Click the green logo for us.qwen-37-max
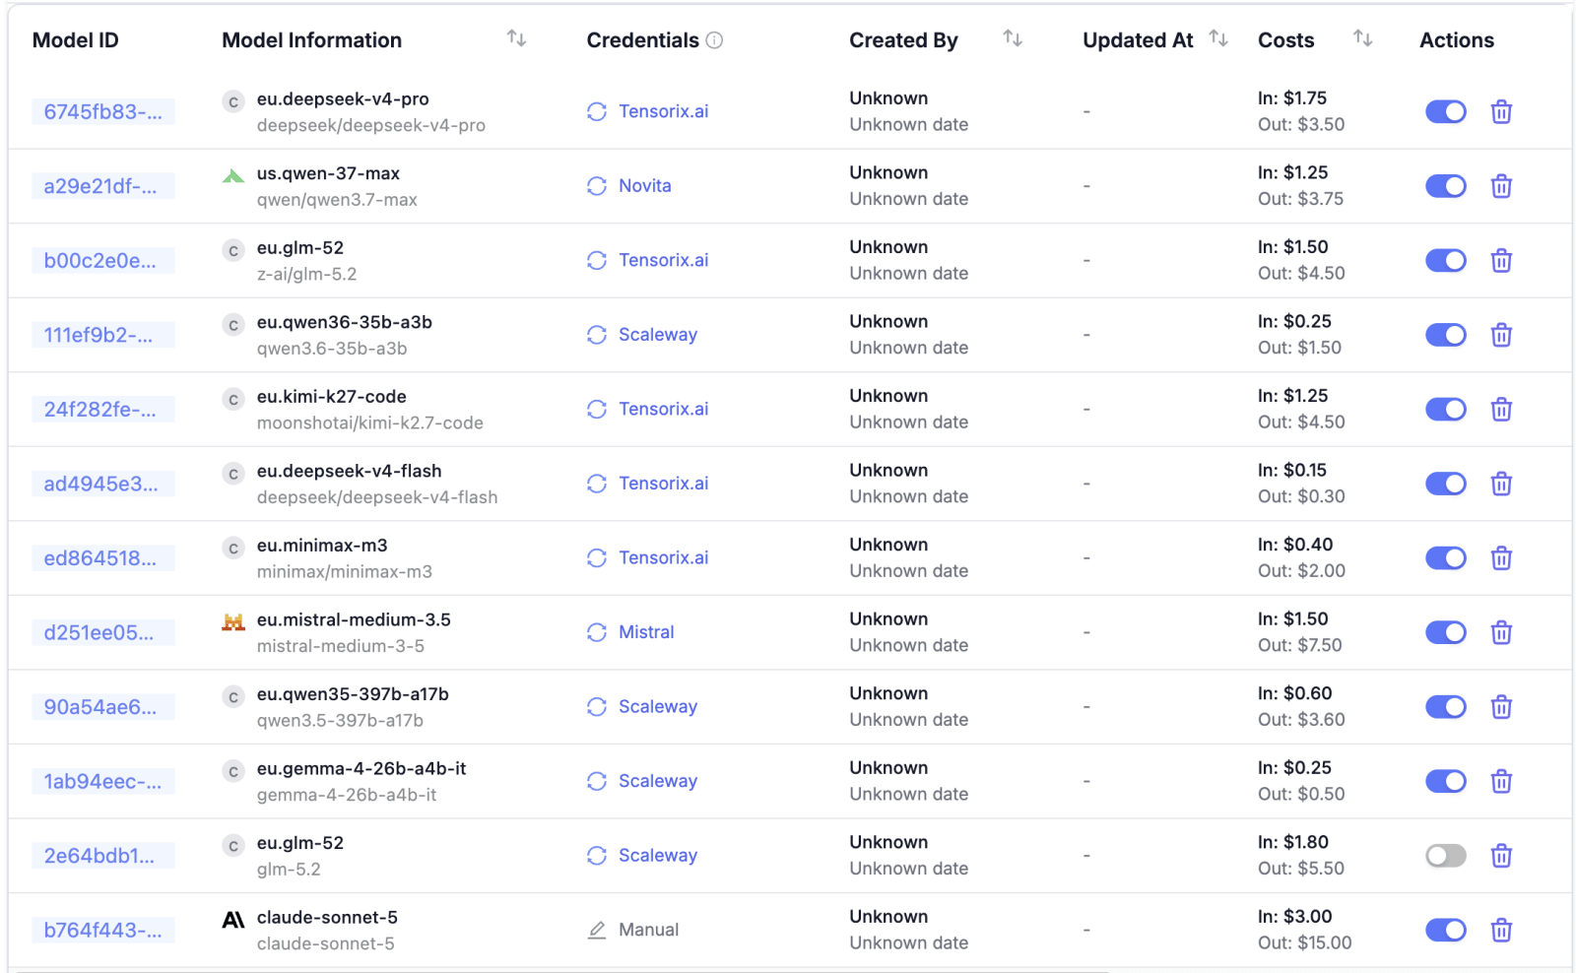 tap(233, 176)
